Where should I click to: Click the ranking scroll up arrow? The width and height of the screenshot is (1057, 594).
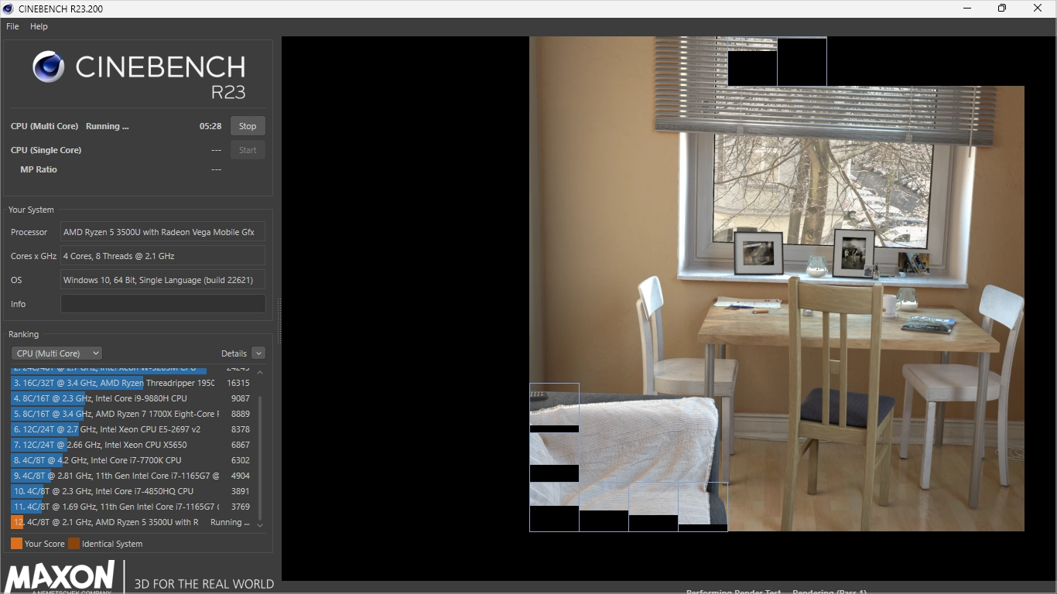click(260, 373)
